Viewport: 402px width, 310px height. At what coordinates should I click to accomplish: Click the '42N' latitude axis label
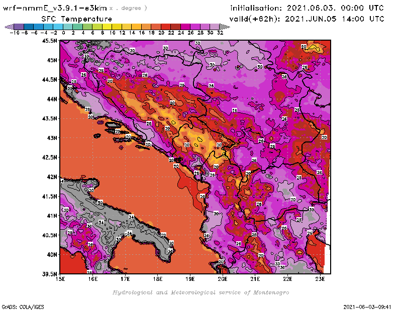tap(52, 177)
